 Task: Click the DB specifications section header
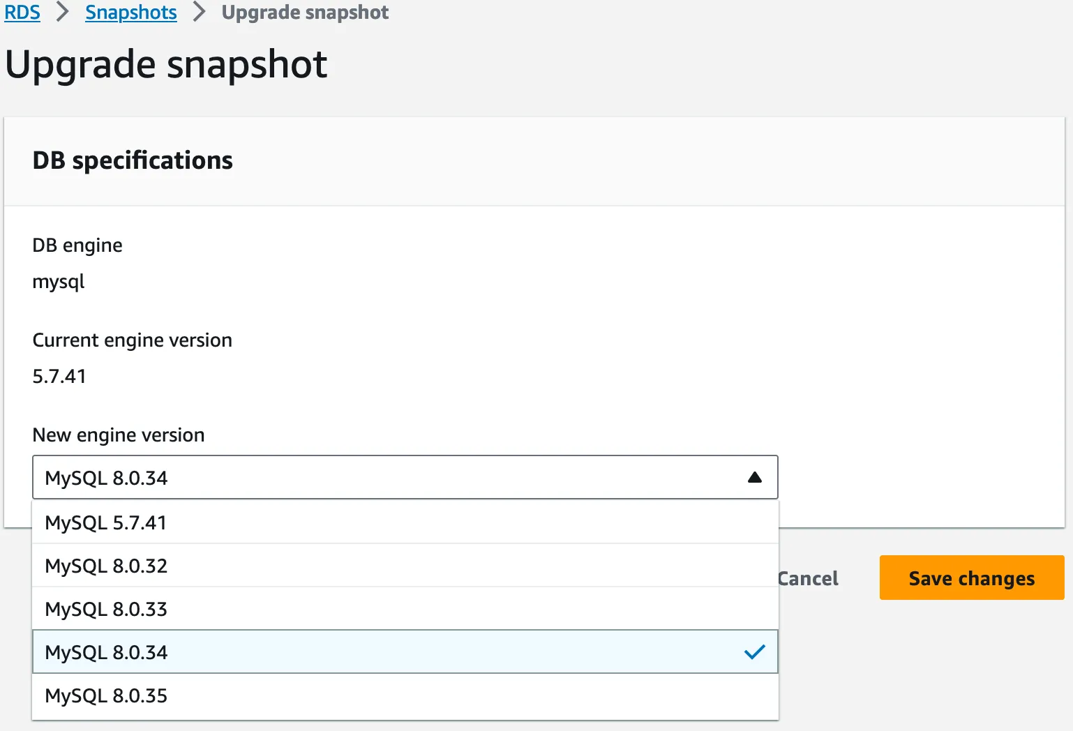(x=133, y=160)
